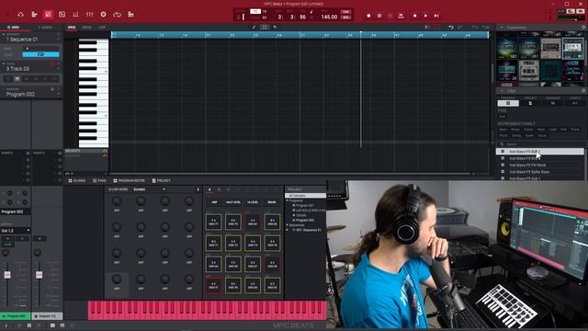The image size is (588, 331).
Task: Open Expansions panel settings gear
Action: [x=583, y=28]
